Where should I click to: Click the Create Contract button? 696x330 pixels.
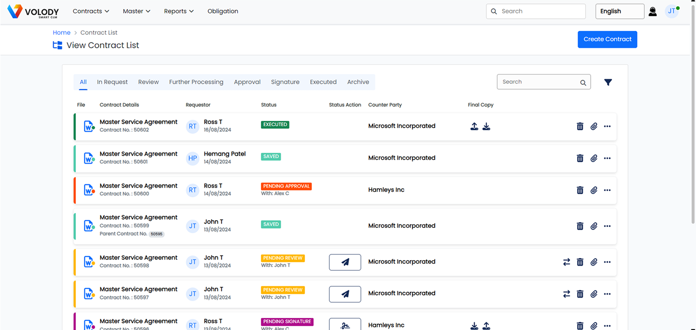tap(607, 39)
